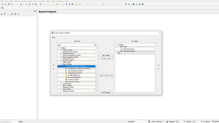Click up arrow right of My Toolbars

pyautogui.click(x=159, y=69)
